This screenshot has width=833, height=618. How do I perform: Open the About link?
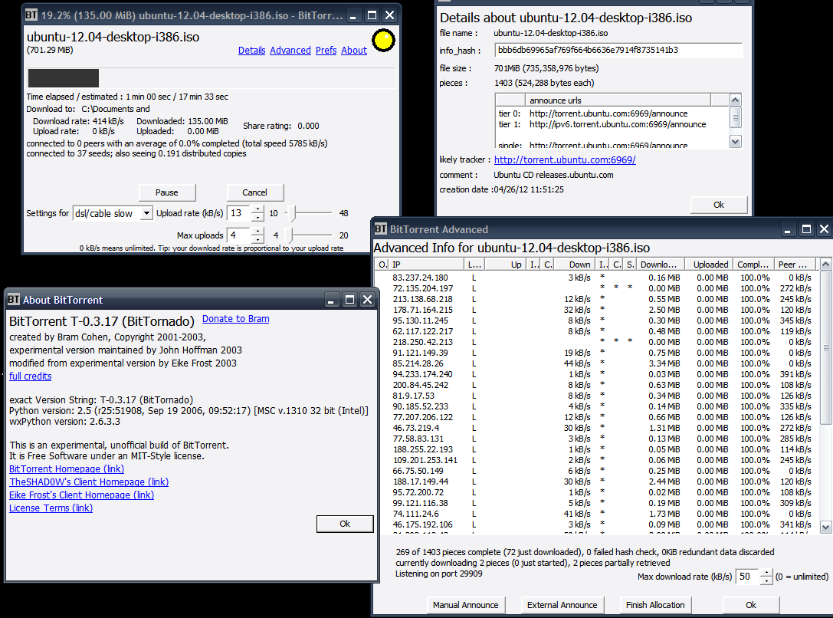point(354,51)
